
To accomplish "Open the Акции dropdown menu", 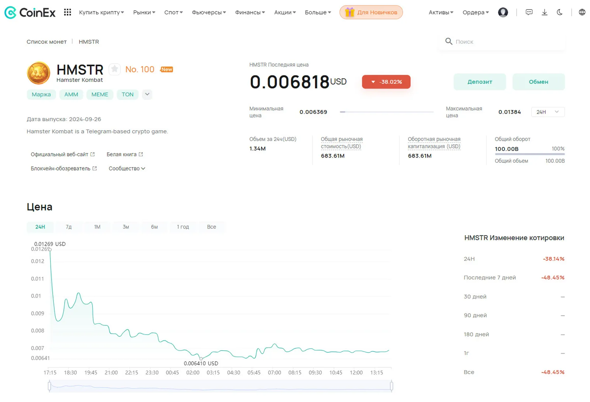I will pos(285,13).
